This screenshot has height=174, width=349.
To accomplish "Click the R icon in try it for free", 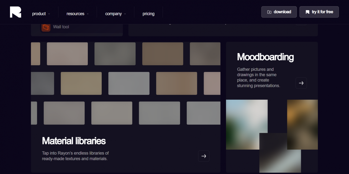I will click(x=307, y=12).
